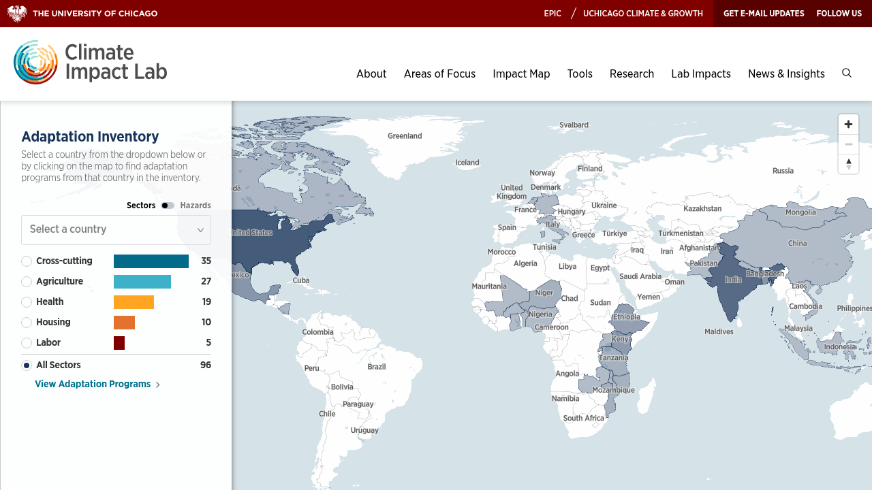872x490 pixels.
Task: Click the Follow Us button
Action: coord(839,14)
